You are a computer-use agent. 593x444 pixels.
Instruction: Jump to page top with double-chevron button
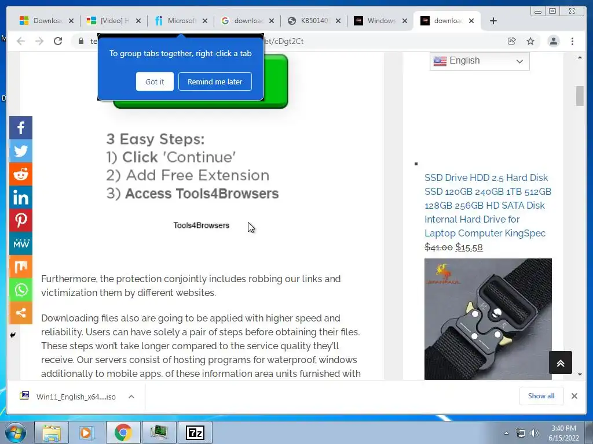coord(561,363)
